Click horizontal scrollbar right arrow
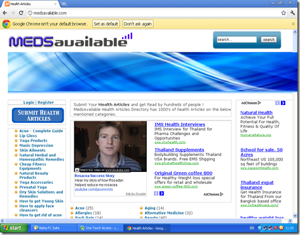This screenshot has width=300, height=235. (x=290, y=221)
